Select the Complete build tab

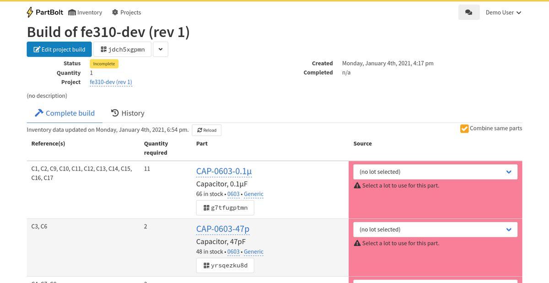(65, 113)
